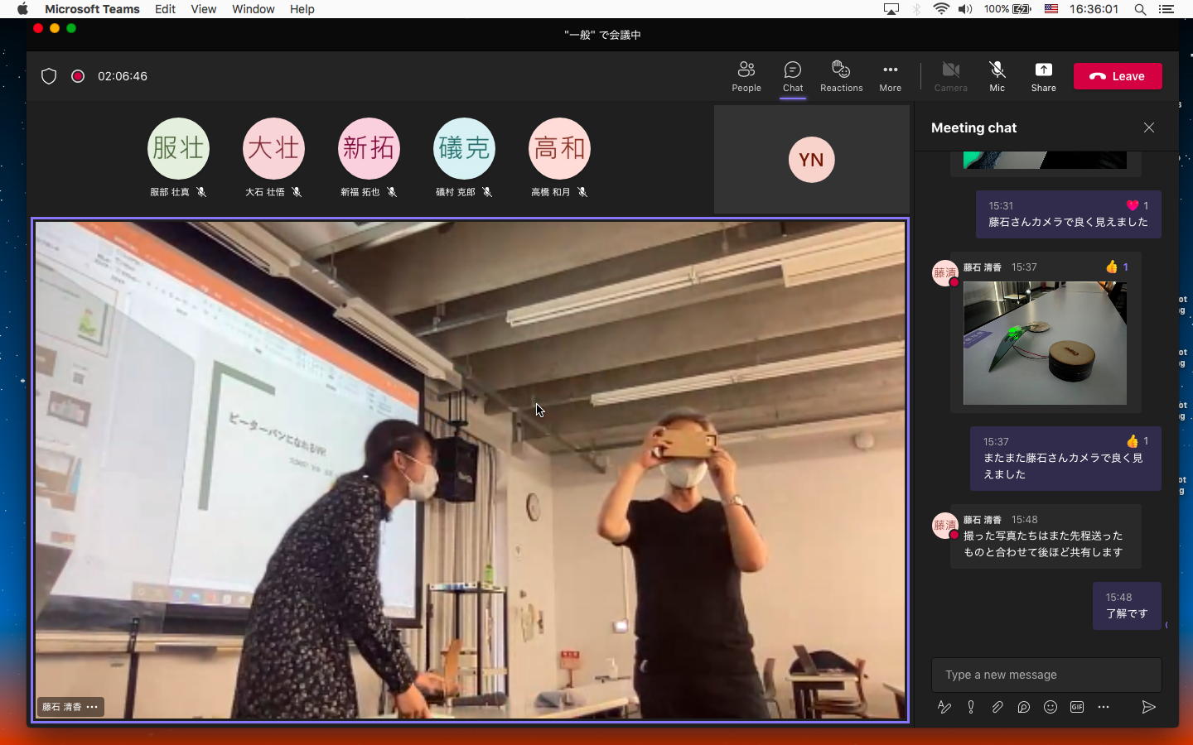Screen dimensions: 1193x745
Task: Open the text Format options icon
Action: [x=944, y=707]
